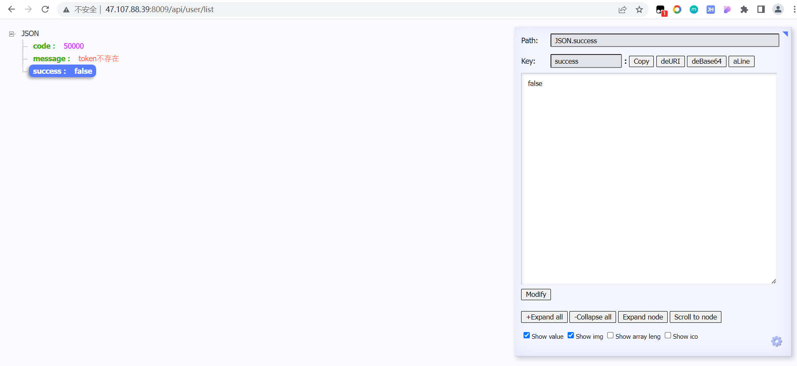Image resolution: width=797 pixels, height=366 pixels.
Task: Click the message value token不存在
Action: [x=99, y=59]
